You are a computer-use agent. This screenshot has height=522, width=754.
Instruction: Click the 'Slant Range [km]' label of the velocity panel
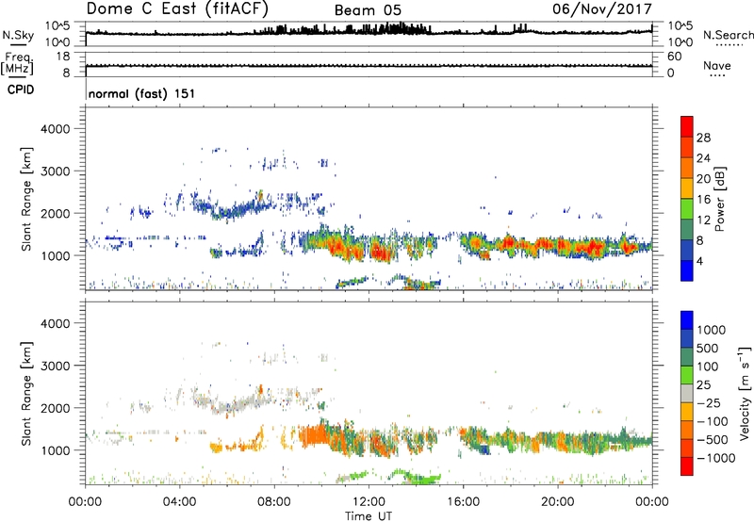point(26,393)
